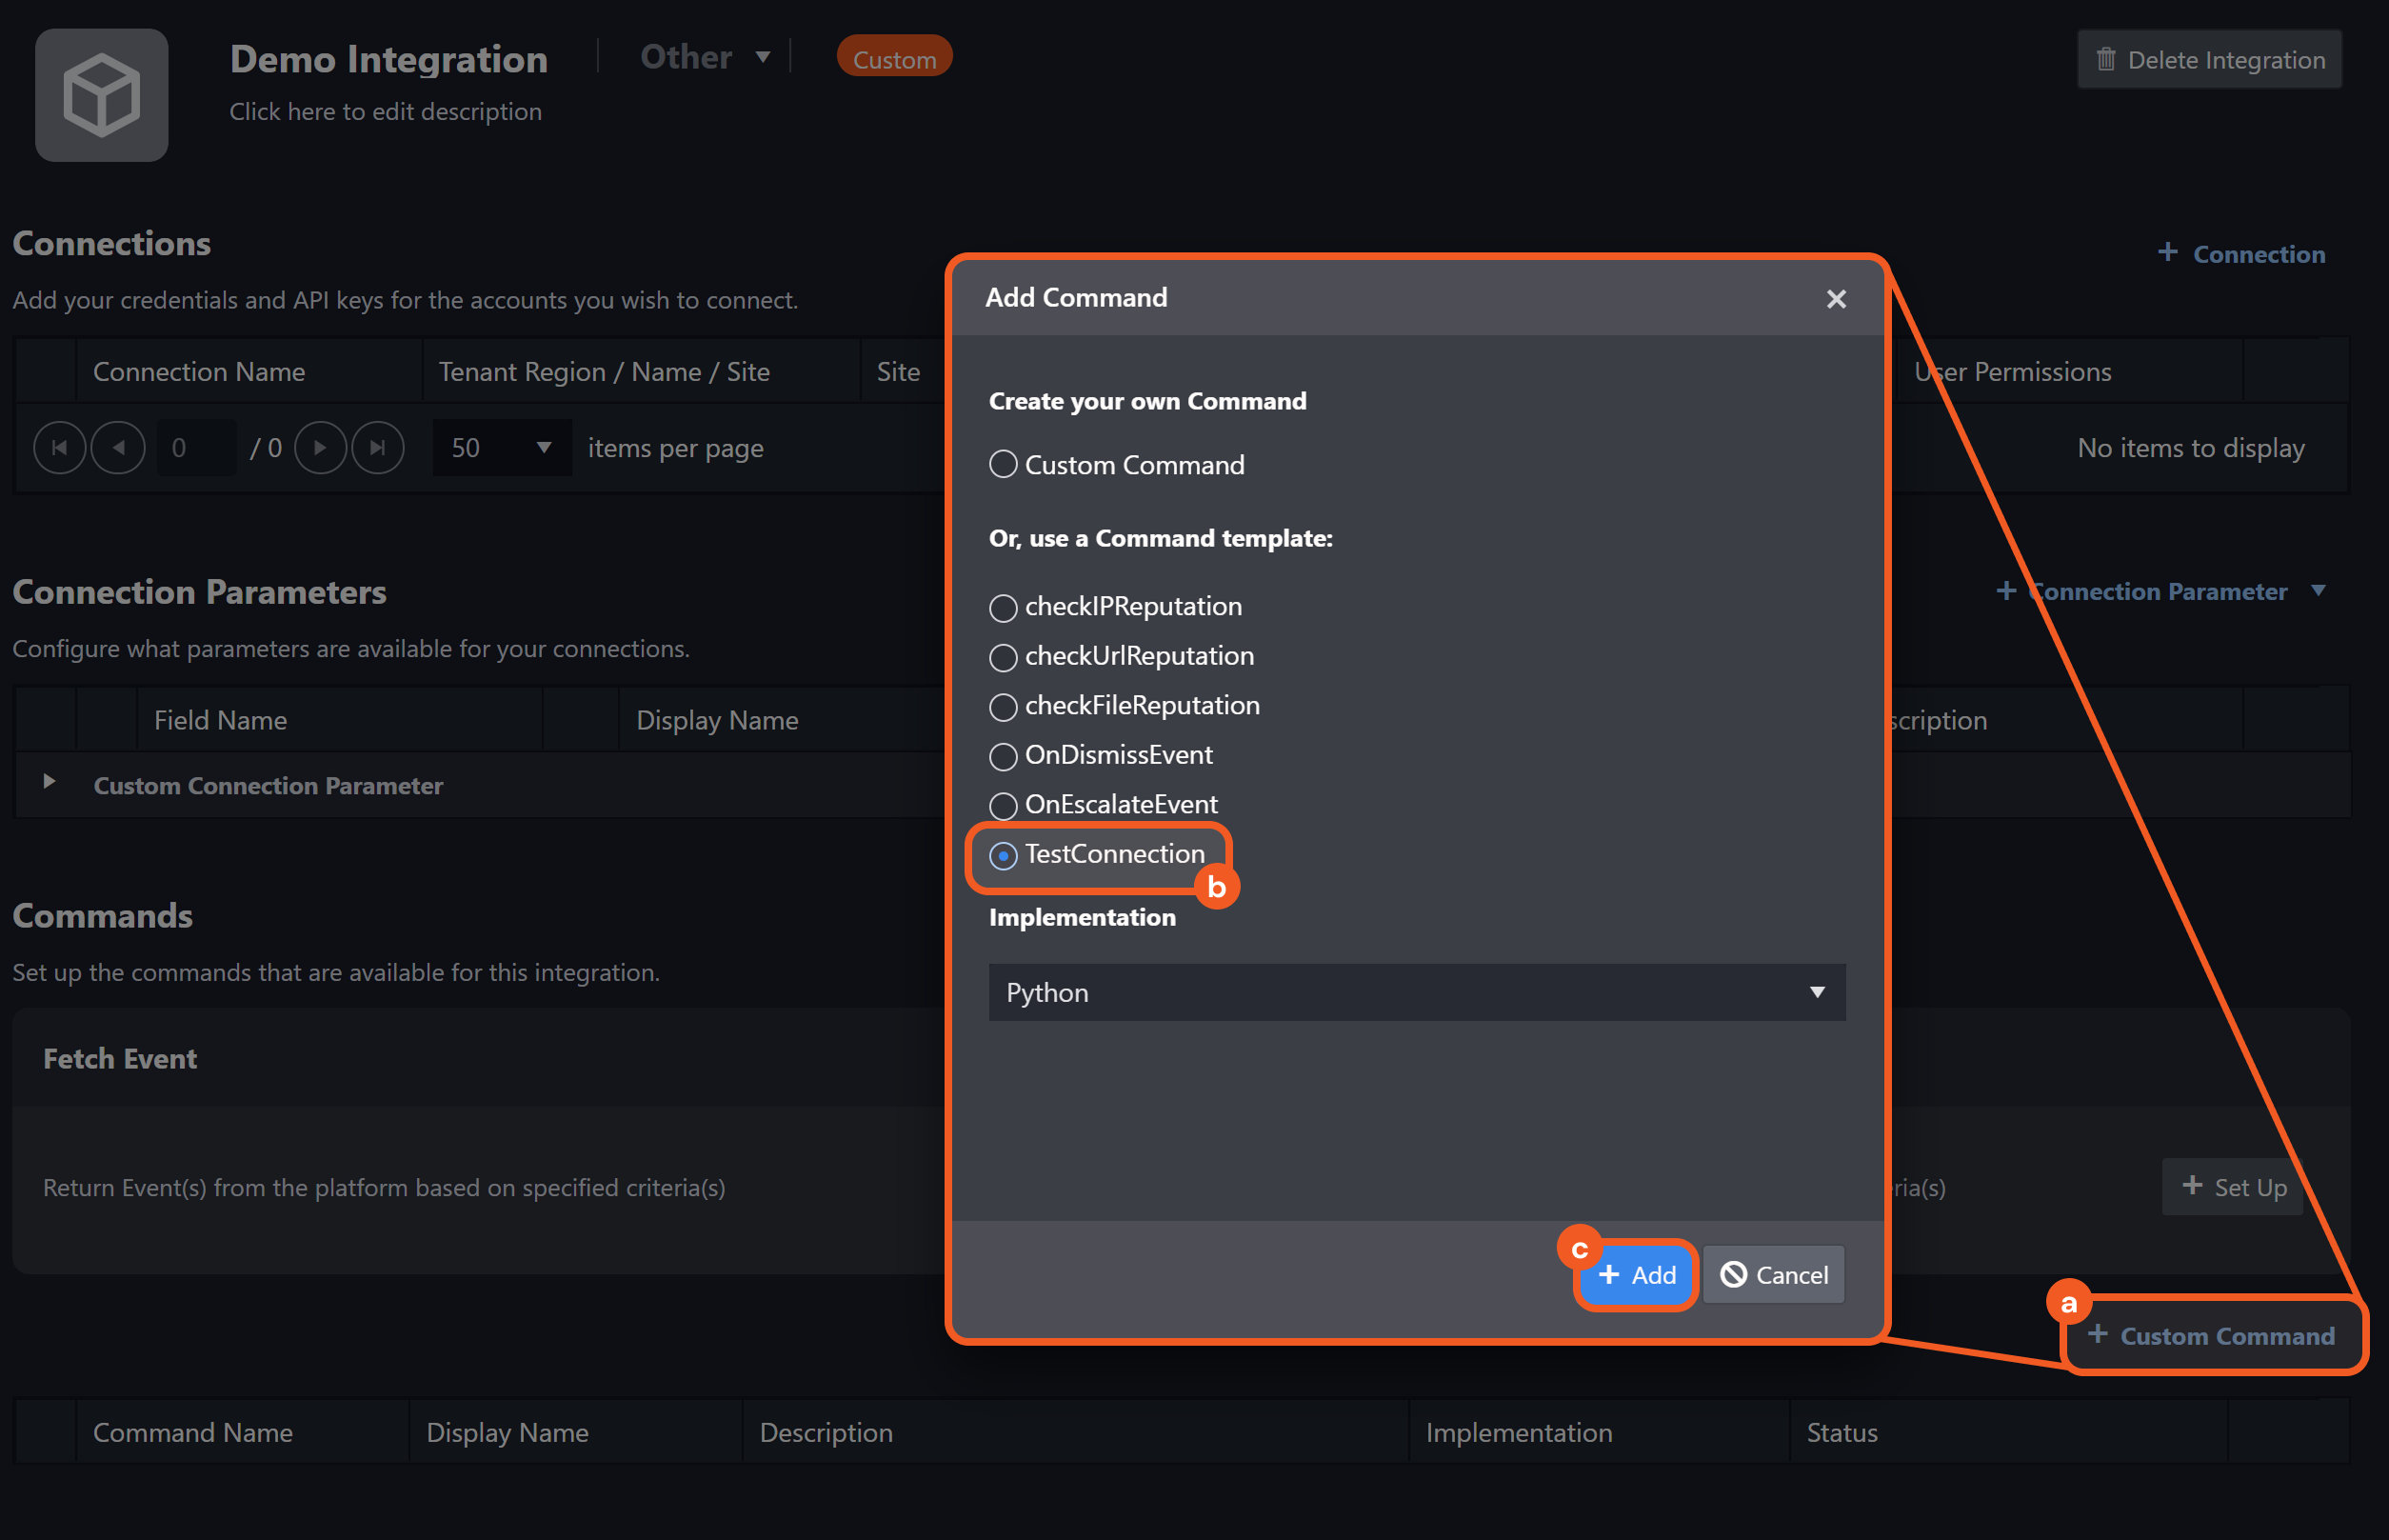The image size is (2389, 1540).
Task: Select checkIPReputation template radio button
Action: (1003, 607)
